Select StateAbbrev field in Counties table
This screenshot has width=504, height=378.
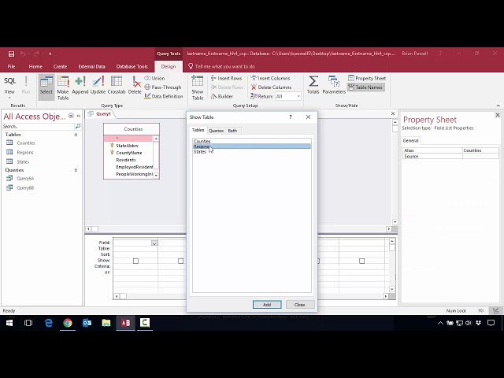[x=128, y=146]
